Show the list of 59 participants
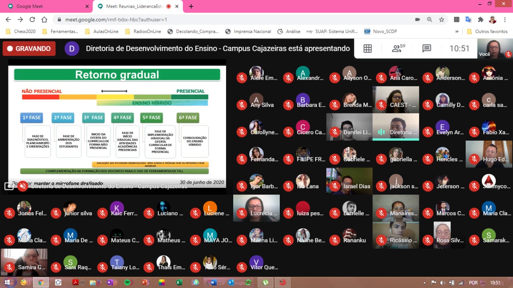The height and width of the screenshot is (288, 513). point(397,48)
